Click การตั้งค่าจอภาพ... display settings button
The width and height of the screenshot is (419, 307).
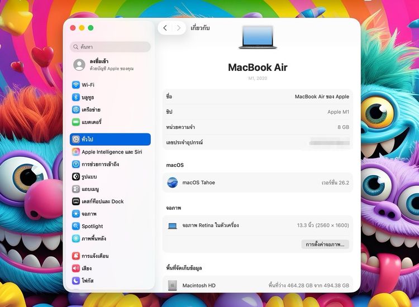pos(325,244)
